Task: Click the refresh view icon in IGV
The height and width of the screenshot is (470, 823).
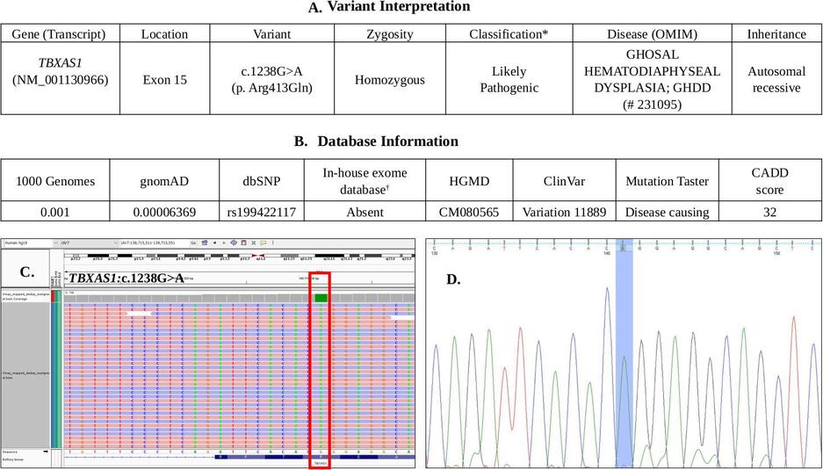Action: click(x=234, y=242)
